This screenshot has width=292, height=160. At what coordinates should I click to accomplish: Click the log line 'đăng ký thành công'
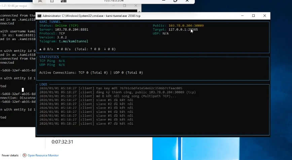pyautogui.click(x=117, y=92)
